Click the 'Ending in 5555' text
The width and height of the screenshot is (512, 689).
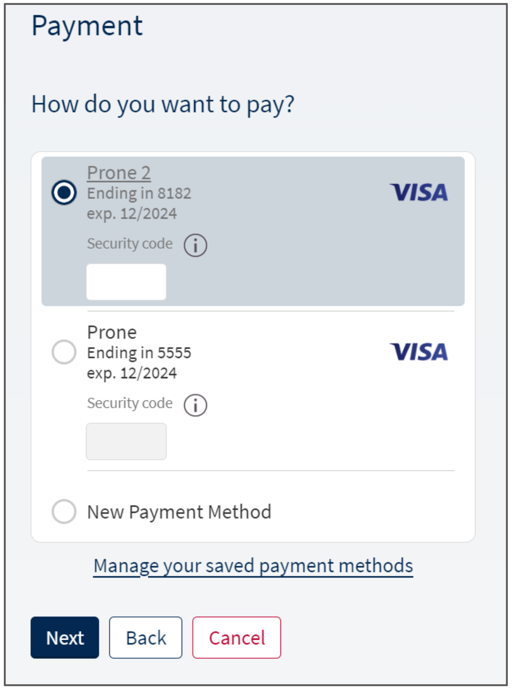tap(139, 353)
